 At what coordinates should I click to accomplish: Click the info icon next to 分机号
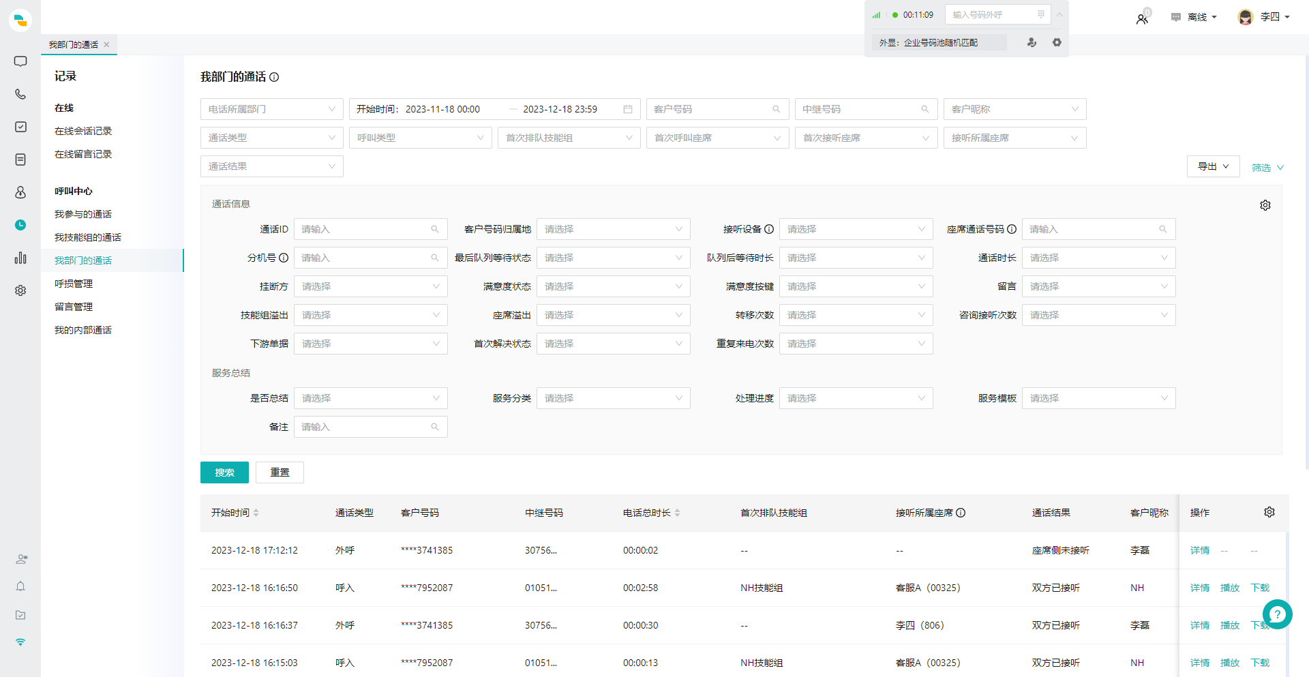point(284,258)
